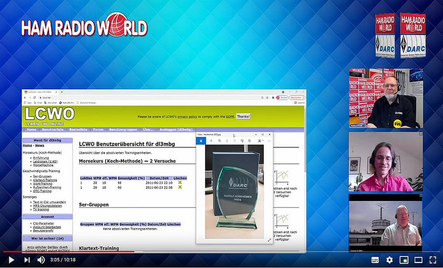Open Benutzerliste in the LCWO nav bar

[53, 130]
